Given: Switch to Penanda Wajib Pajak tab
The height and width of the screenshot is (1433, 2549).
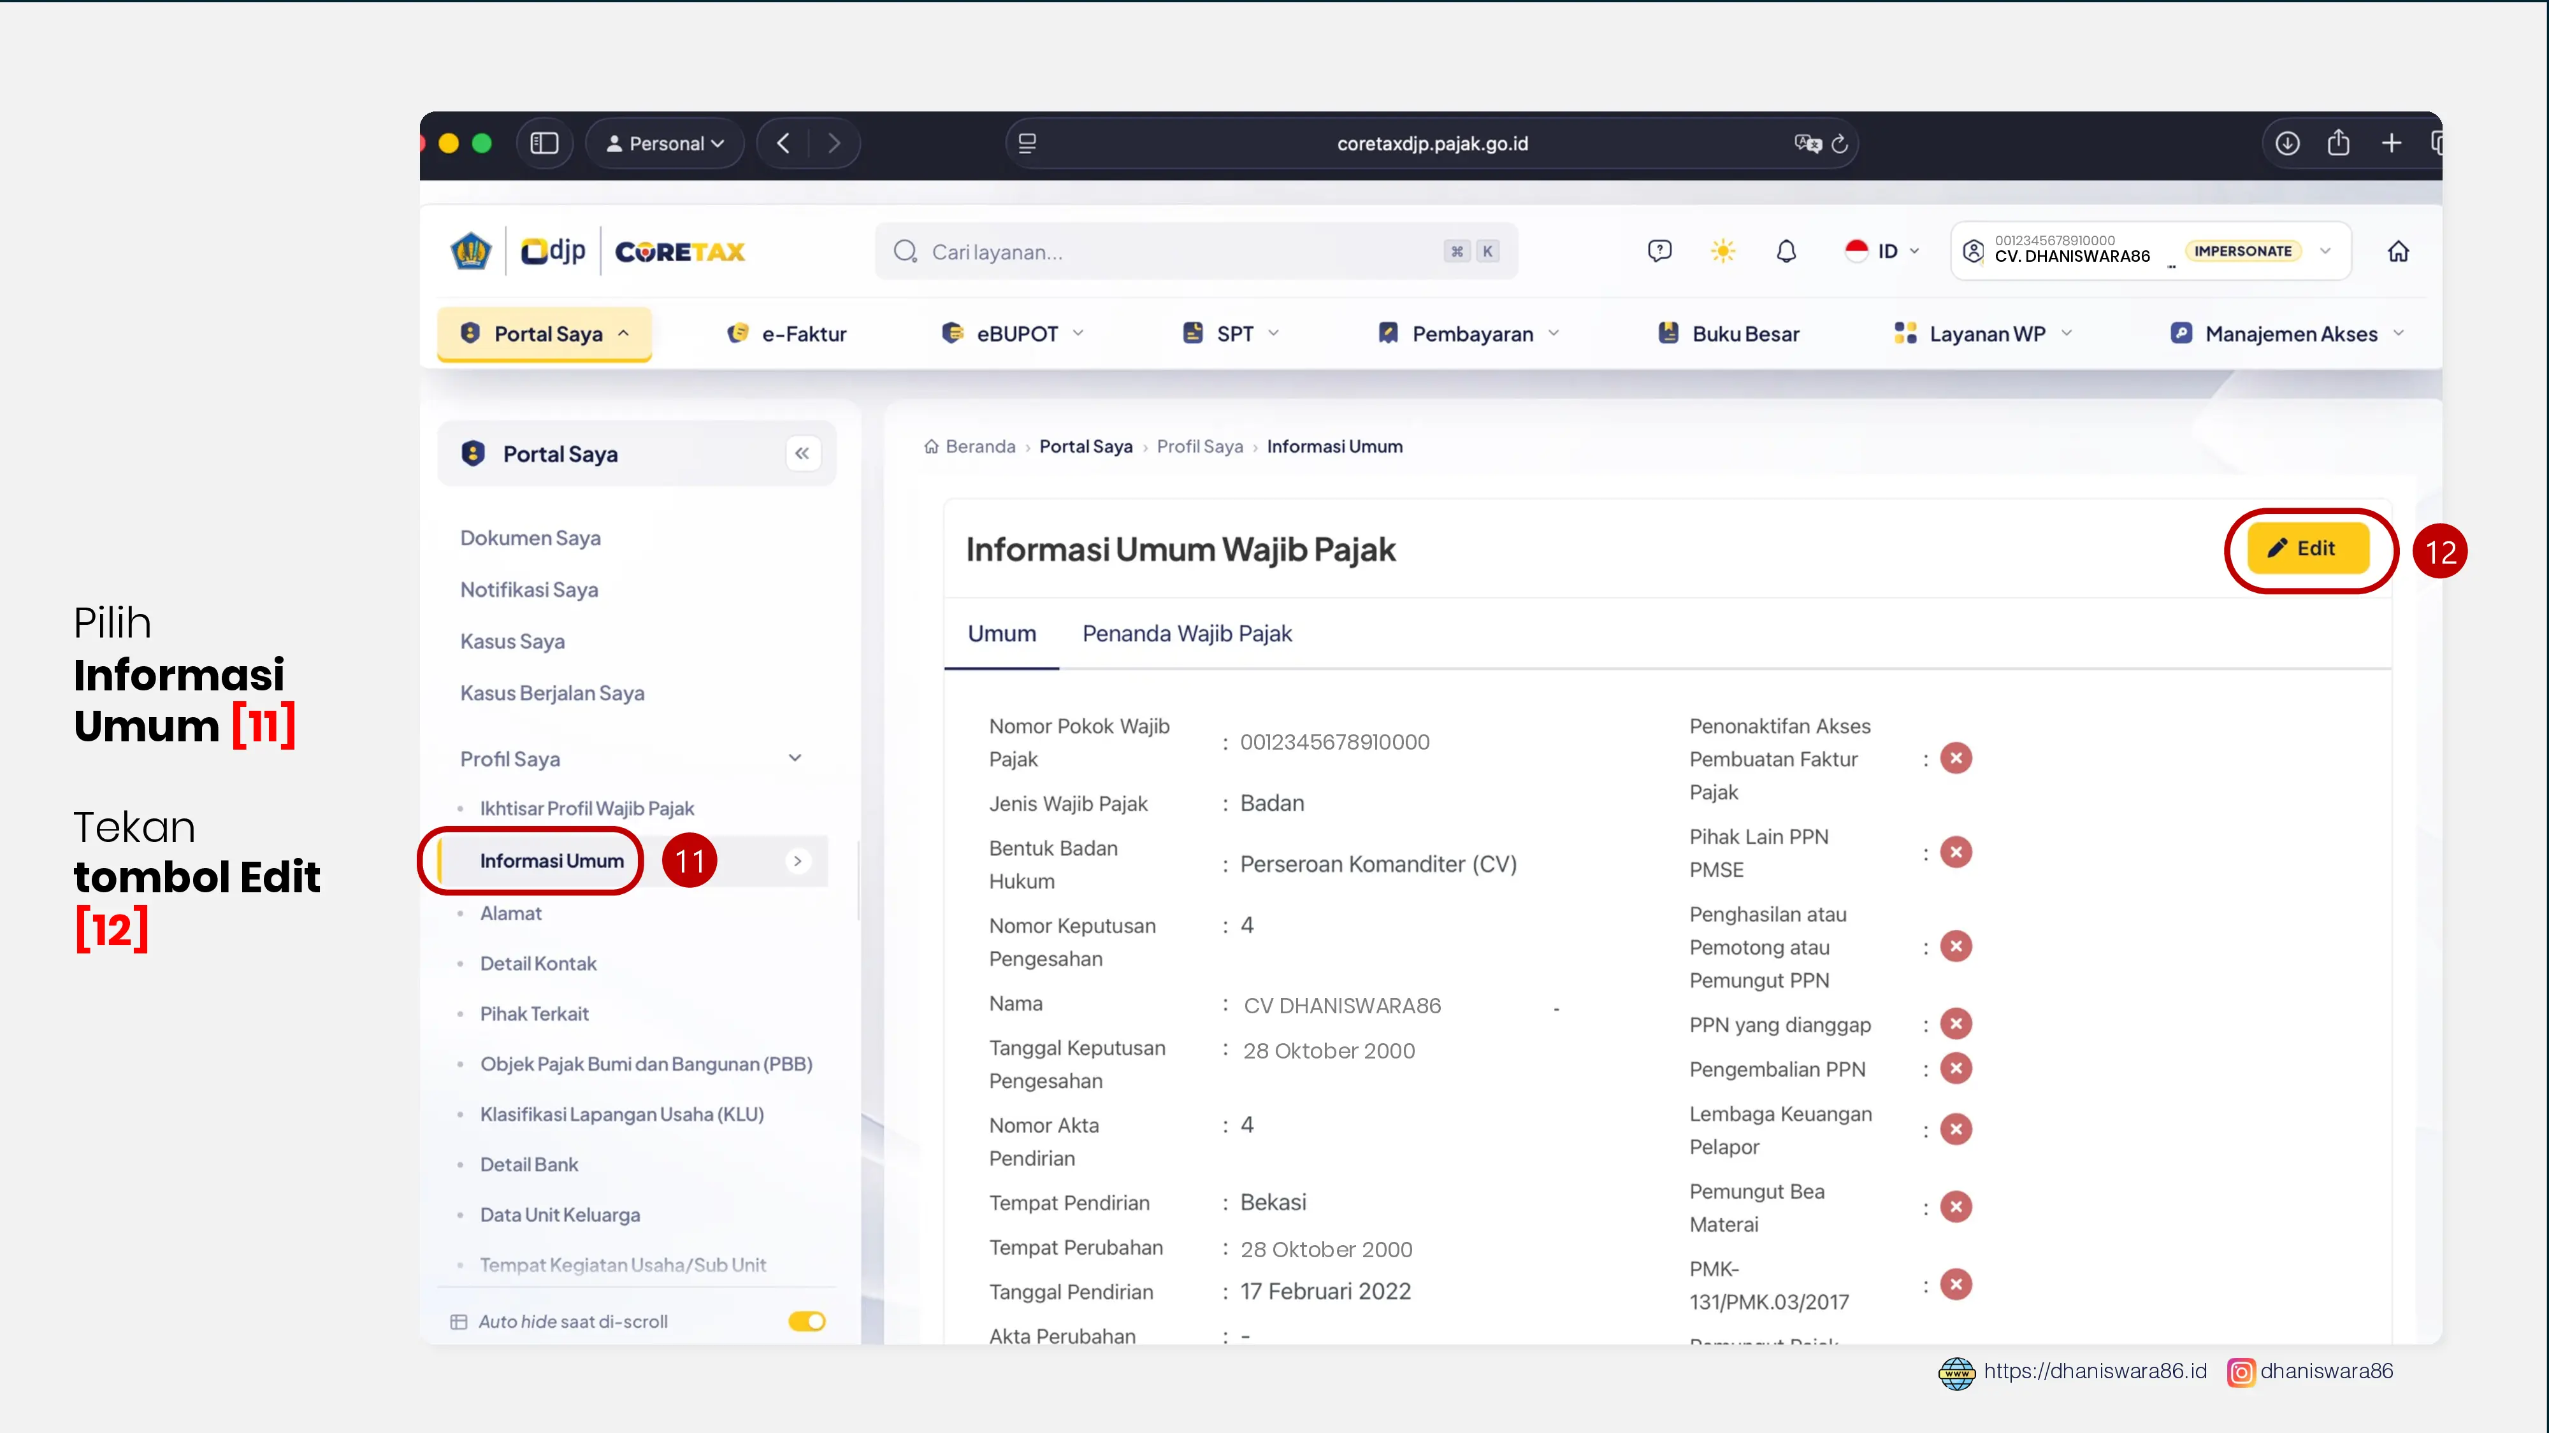Looking at the screenshot, I should coord(1187,634).
